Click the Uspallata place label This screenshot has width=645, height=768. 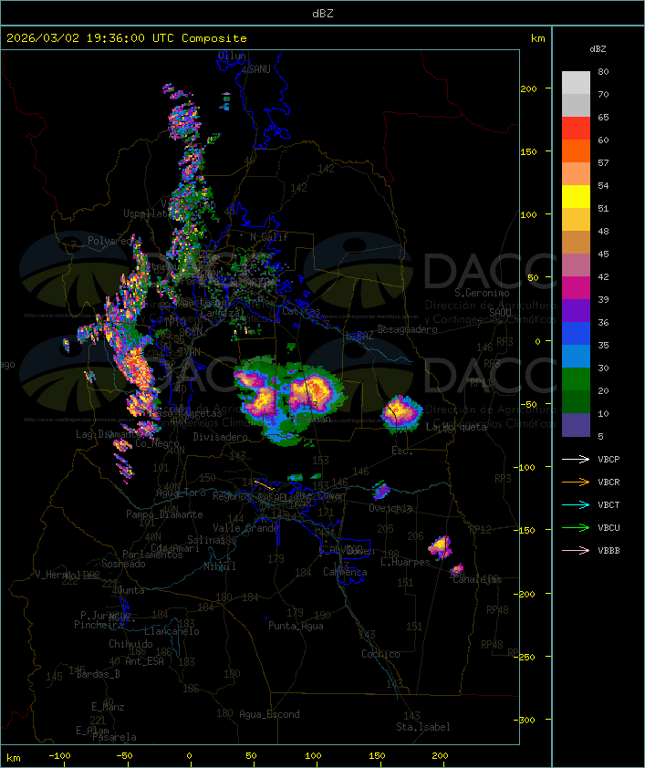click(x=146, y=213)
